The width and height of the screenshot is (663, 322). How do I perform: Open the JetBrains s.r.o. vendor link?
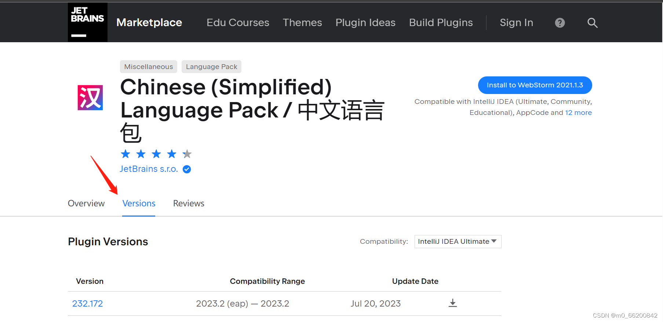pos(149,169)
